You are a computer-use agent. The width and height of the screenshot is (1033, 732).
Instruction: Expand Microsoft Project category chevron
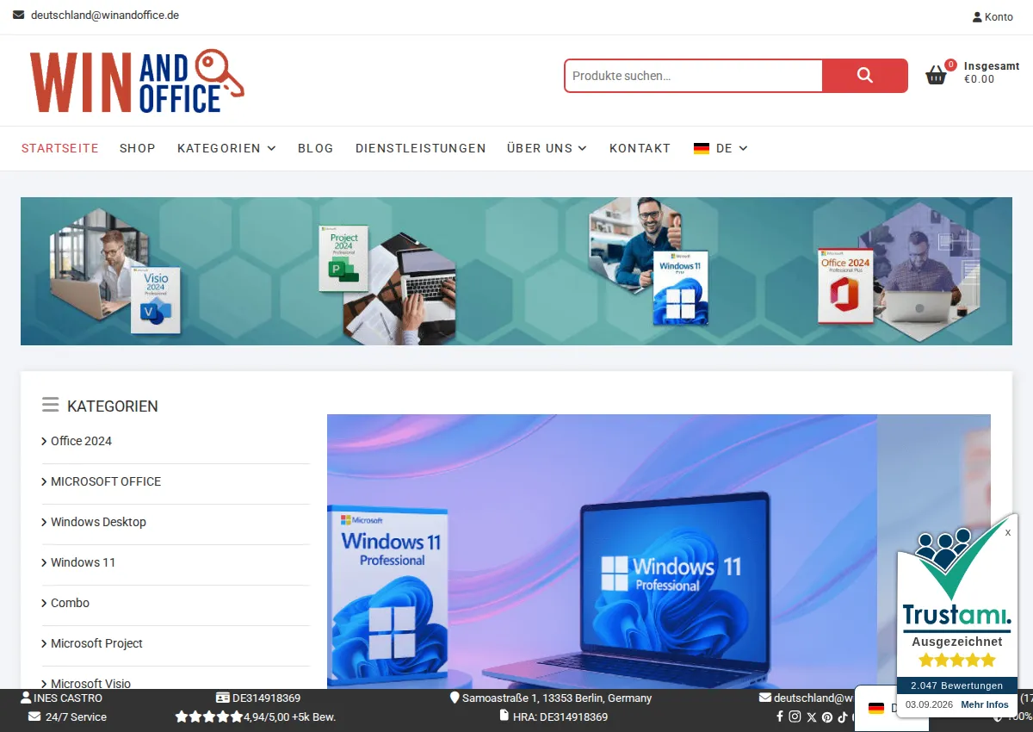[x=44, y=643]
